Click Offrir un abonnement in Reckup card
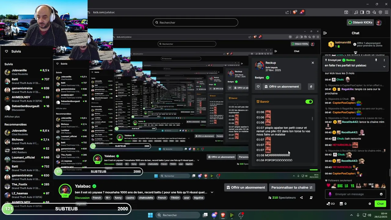The width and height of the screenshot is (391, 220). (281, 87)
